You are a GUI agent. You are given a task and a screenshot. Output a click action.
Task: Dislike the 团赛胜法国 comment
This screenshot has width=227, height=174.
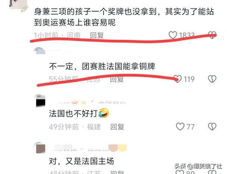coord(212,79)
